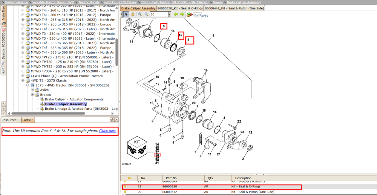The width and height of the screenshot is (377, 195).
Task: Close the Search 86000350 side tab
Action: pyautogui.click(x=4, y=29)
